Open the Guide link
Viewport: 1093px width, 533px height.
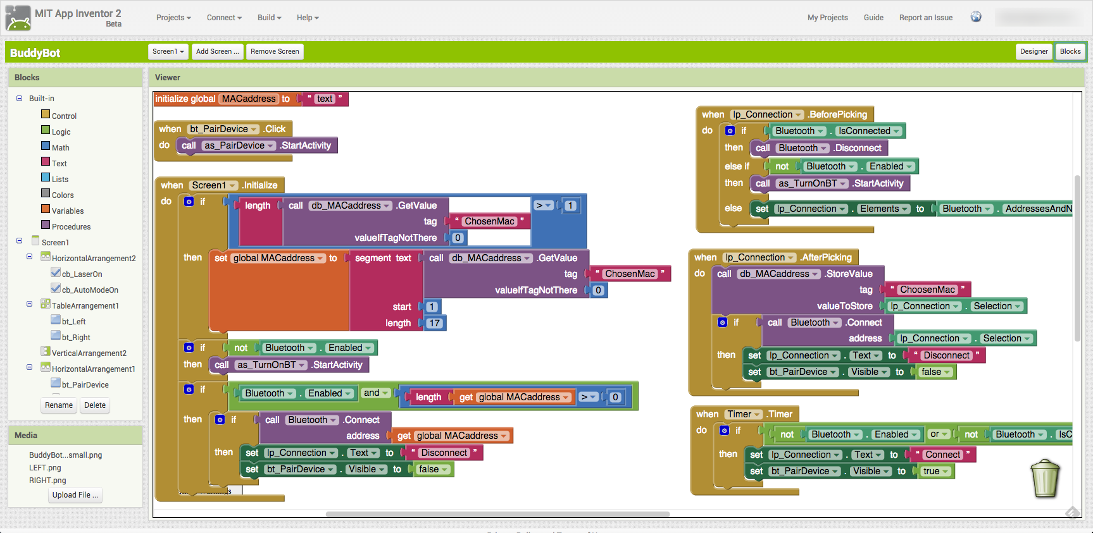click(873, 18)
